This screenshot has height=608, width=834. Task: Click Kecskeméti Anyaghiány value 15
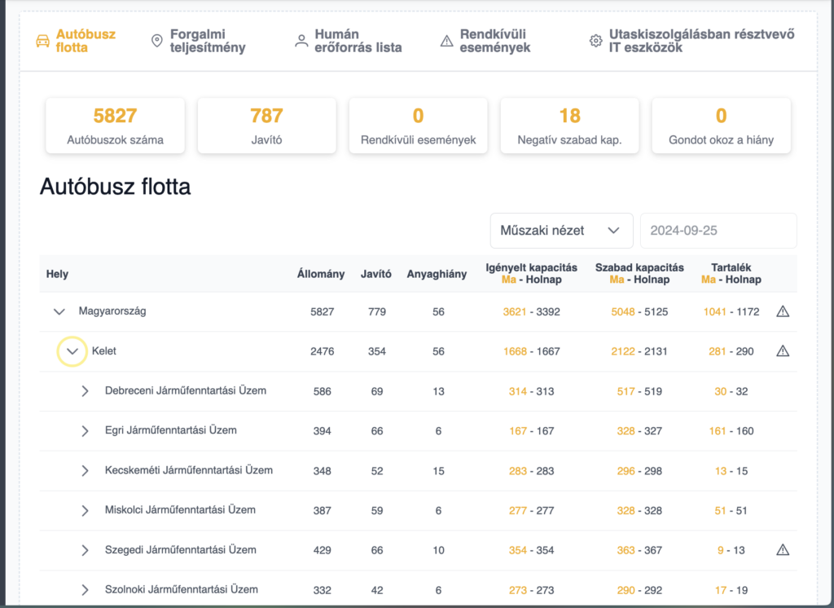tap(438, 470)
